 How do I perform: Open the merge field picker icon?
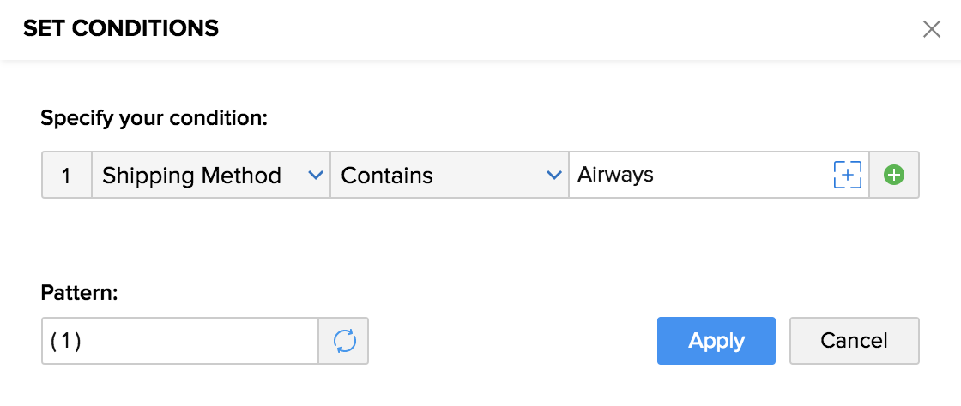tap(847, 176)
